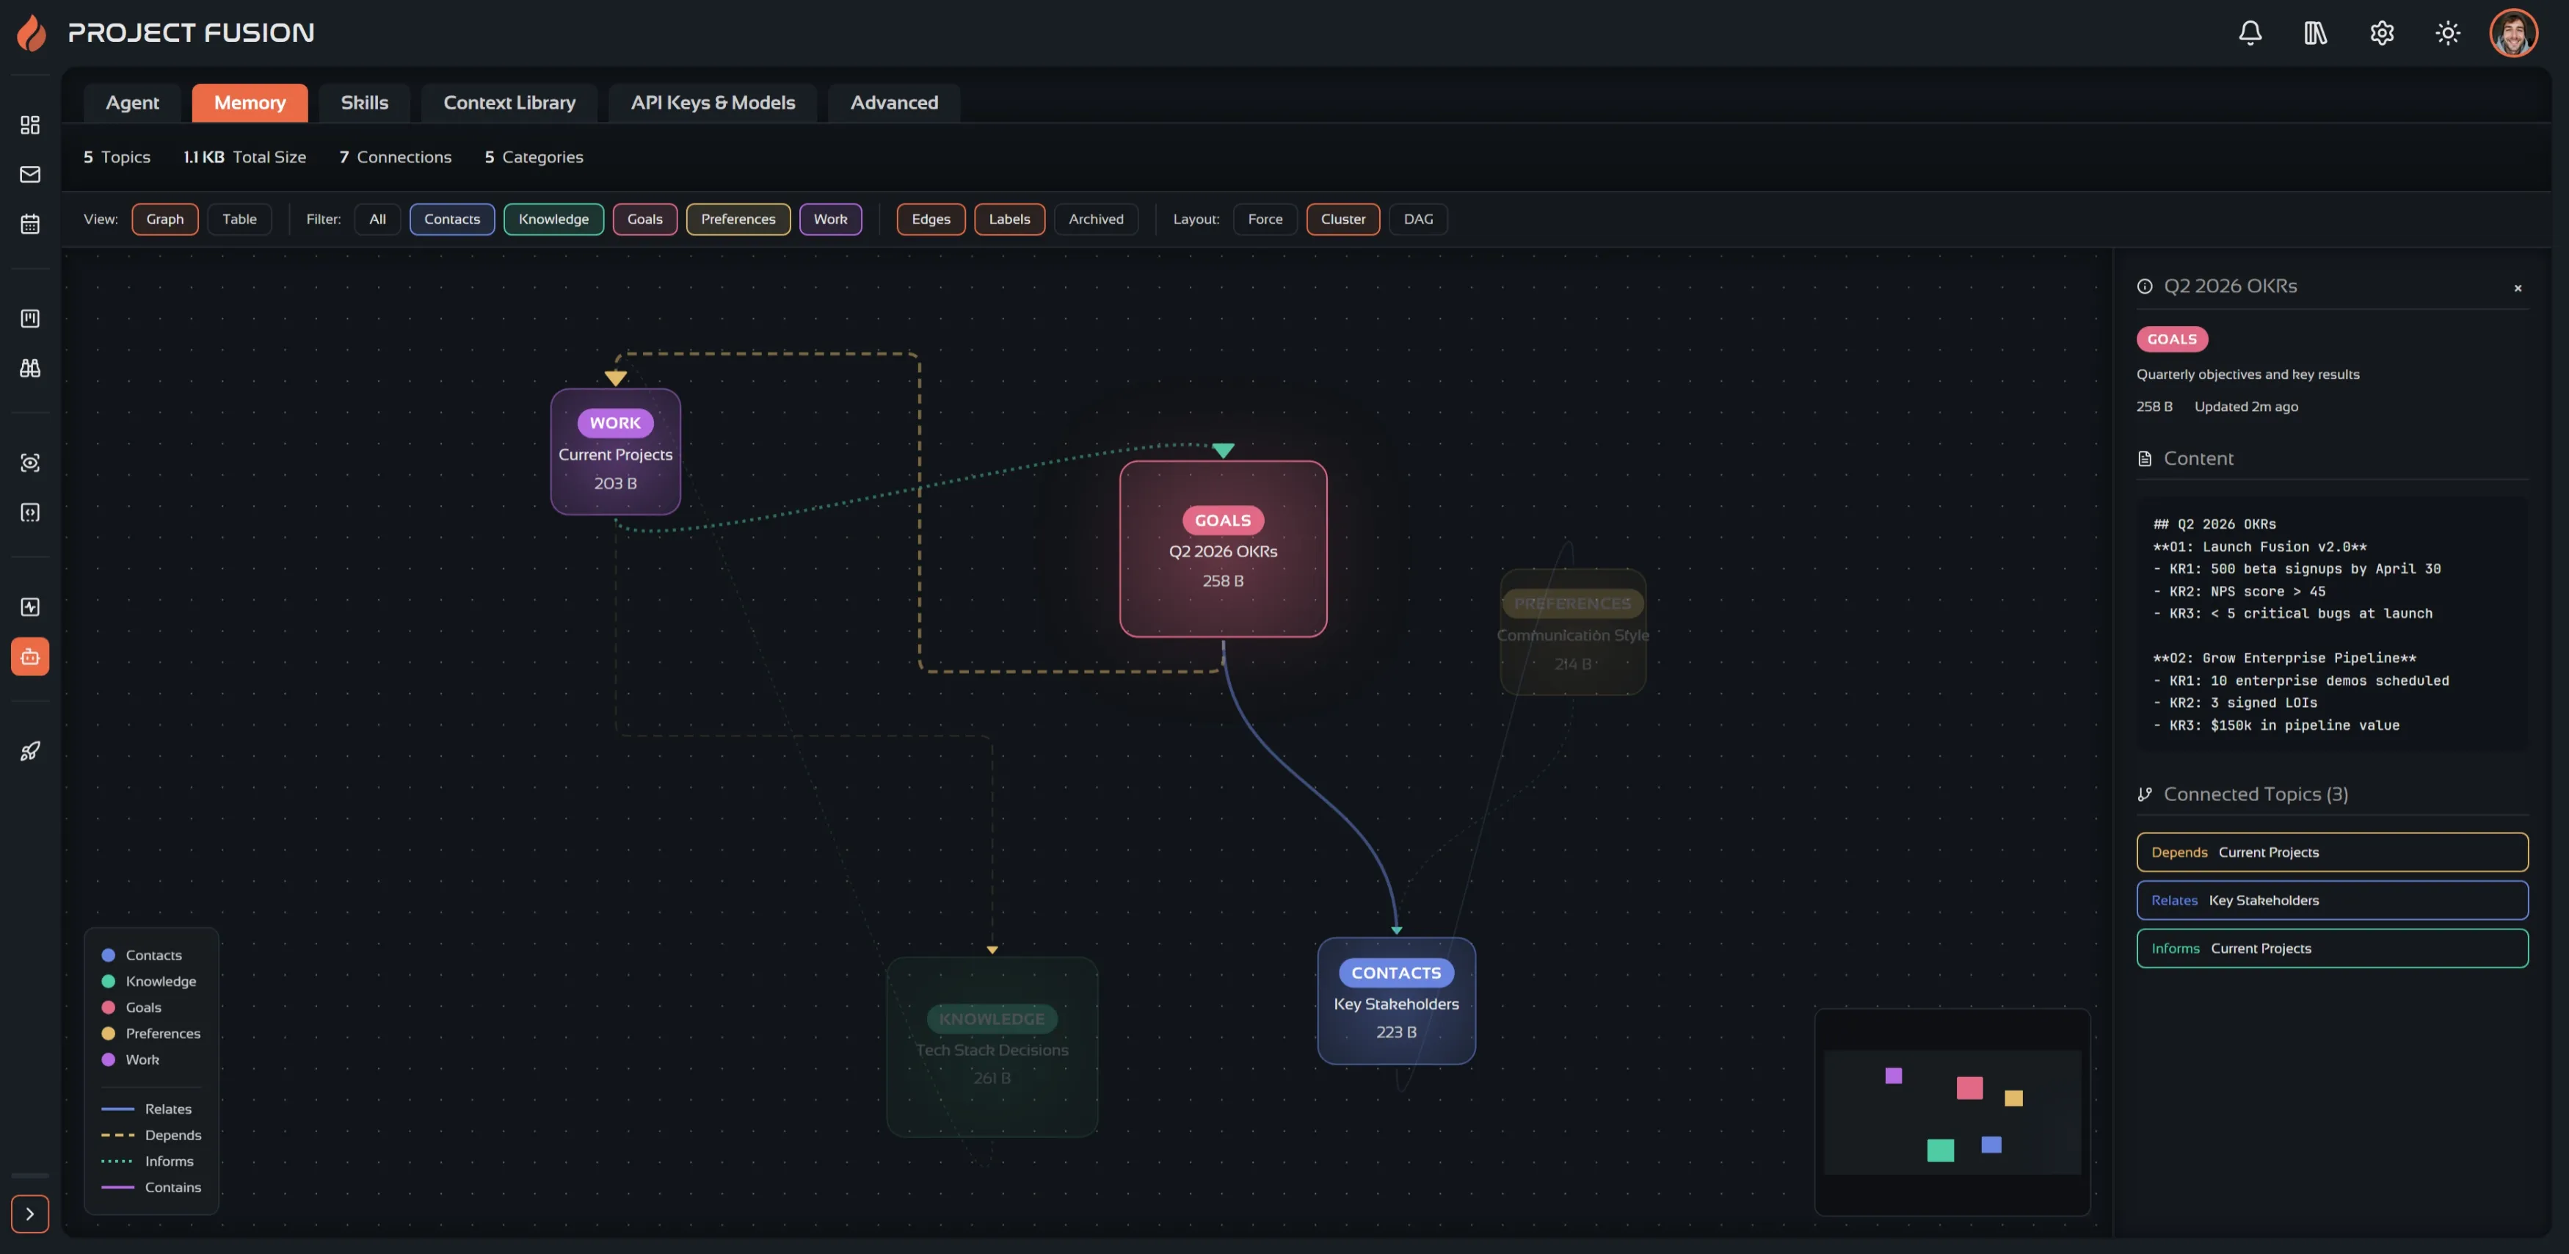Toggle the Knowledge filter

point(553,220)
